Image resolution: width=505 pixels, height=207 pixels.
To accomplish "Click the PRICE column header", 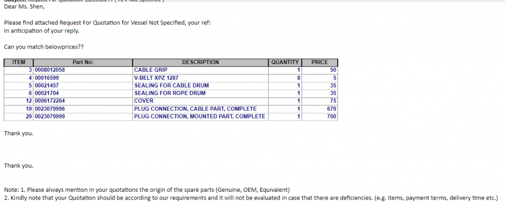I will coord(320,62).
